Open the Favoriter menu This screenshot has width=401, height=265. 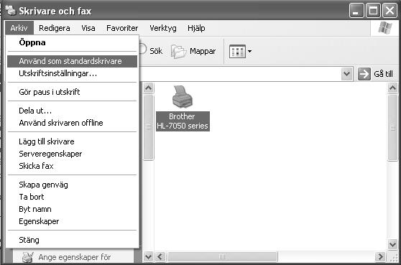tap(122, 28)
